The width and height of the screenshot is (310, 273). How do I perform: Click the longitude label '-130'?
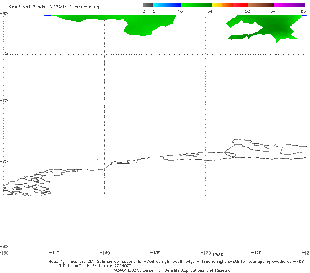[x=206, y=253]
